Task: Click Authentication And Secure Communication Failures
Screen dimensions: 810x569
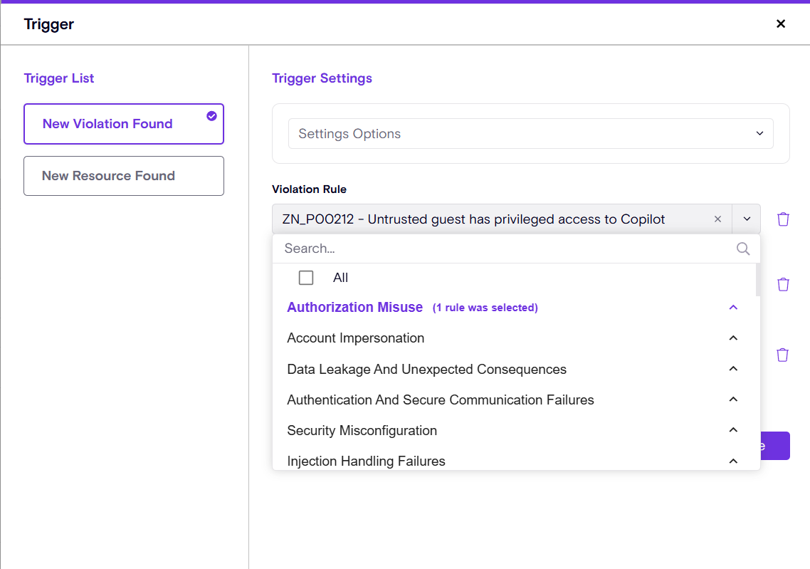Action: pos(440,400)
